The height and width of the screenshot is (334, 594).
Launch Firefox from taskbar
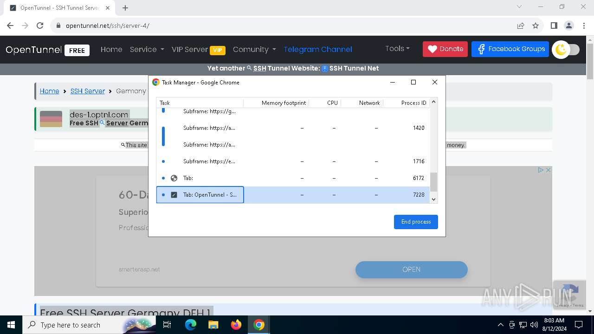click(236, 325)
